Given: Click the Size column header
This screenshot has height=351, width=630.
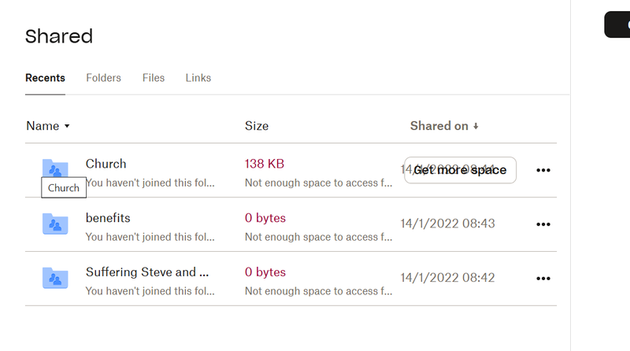Looking at the screenshot, I should pos(257,126).
